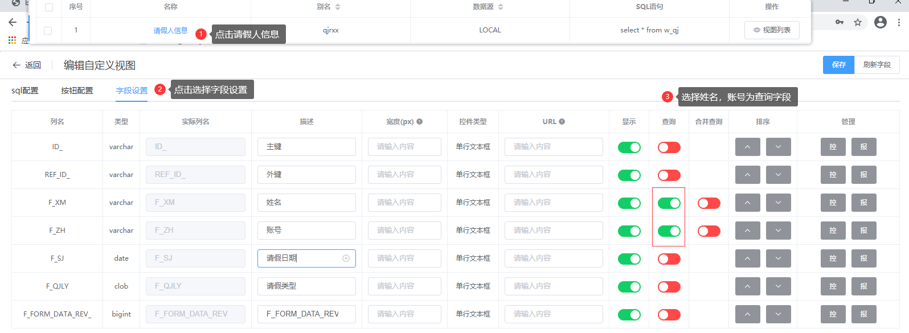Move F_SJ row down with chevron
This screenshot has width=909, height=333.
pos(778,258)
